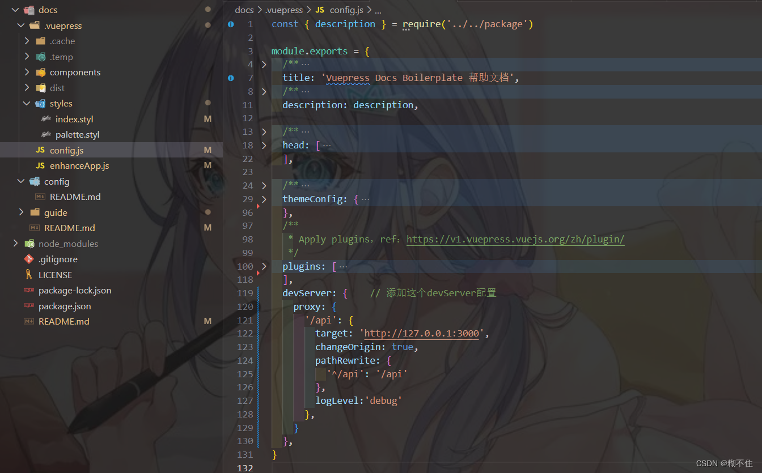The image size is (762, 473).
Task: Collapse the config folder chevron
Action: (x=21, y=181)
